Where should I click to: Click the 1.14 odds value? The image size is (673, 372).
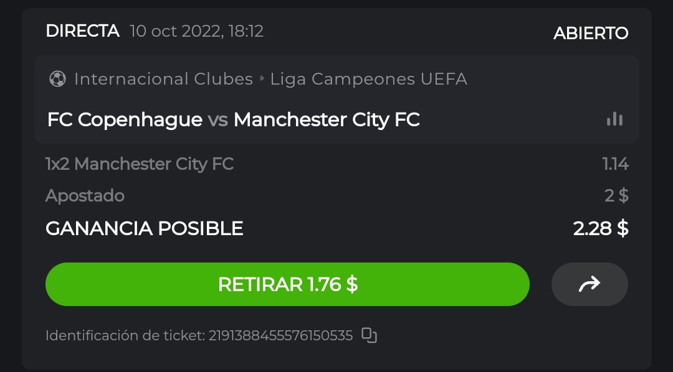(x=615, y=164)
